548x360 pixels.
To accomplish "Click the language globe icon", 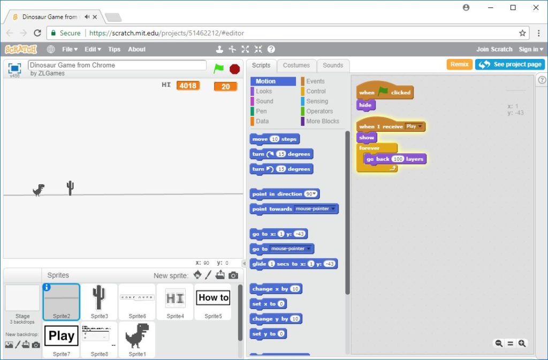I will (x=51, y=49).
